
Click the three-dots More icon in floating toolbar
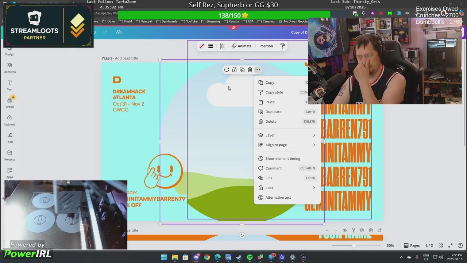pyautogui.click(x=258, y=70)
